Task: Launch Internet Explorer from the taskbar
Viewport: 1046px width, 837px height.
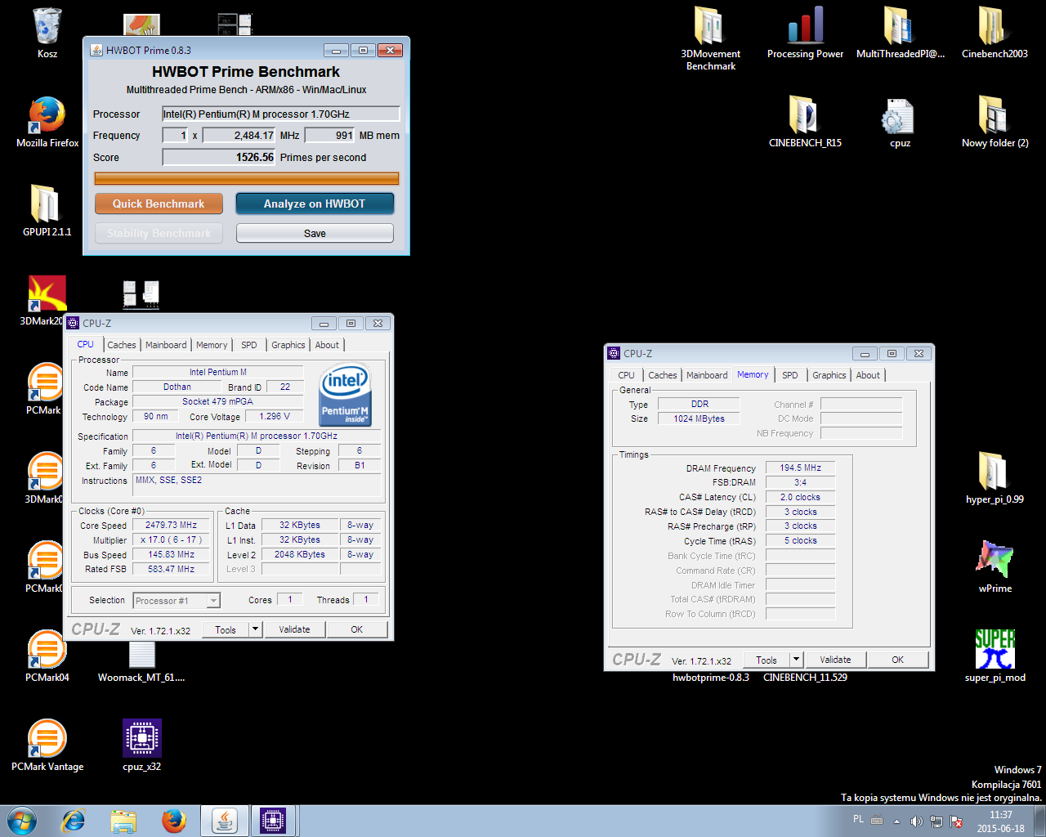Action: pyautogui.click(x=74, y=821)
